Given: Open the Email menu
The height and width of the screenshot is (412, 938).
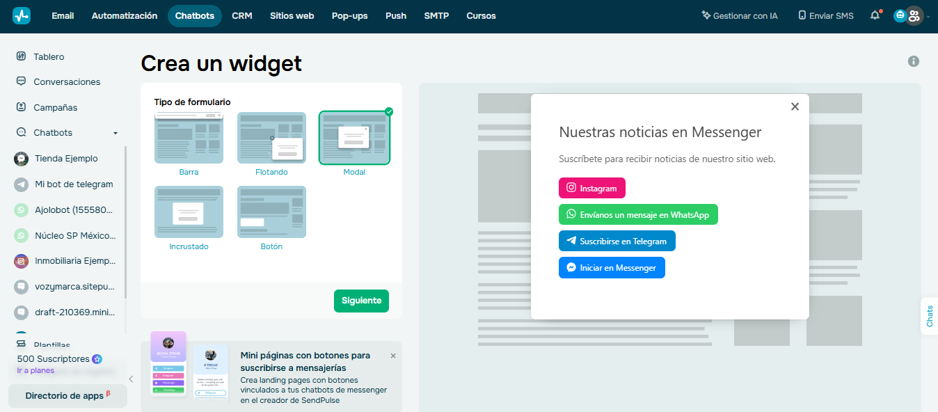Looking at the screenshot, I should pyautogui.click(x=63, y=15).
